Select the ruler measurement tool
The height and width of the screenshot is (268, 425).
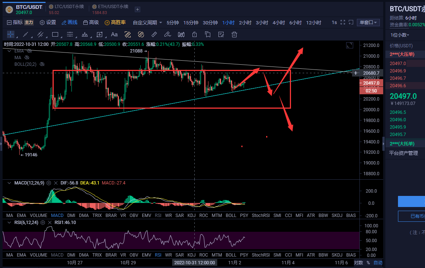click(154, 34)
